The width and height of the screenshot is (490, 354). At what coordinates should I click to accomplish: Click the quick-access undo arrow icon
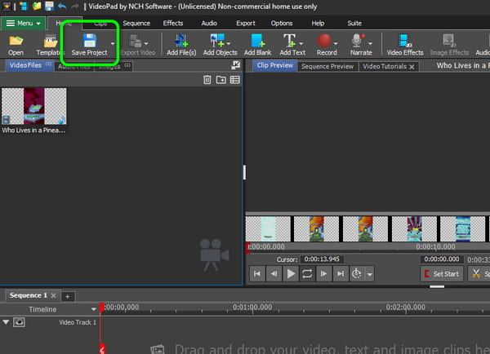click(62, 6)
